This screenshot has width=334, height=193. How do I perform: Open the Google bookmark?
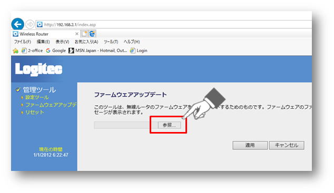pos(56,50)
